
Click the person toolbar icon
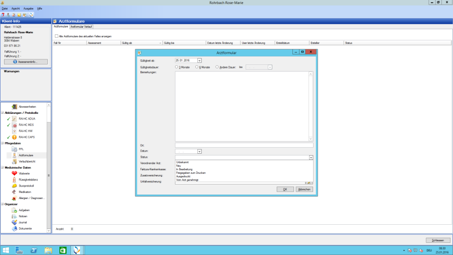coord(8,15)
